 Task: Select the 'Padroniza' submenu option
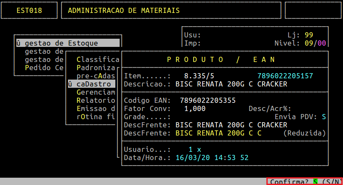[96, 68]
